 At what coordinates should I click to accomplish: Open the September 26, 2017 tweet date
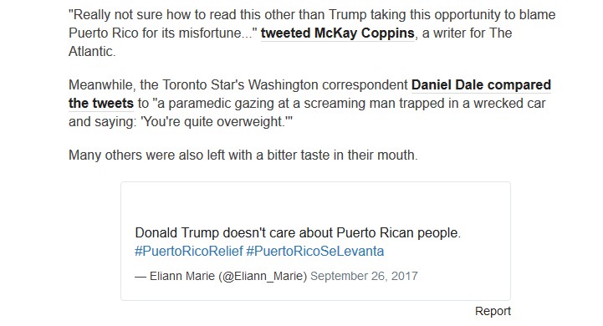pos(364,276)
